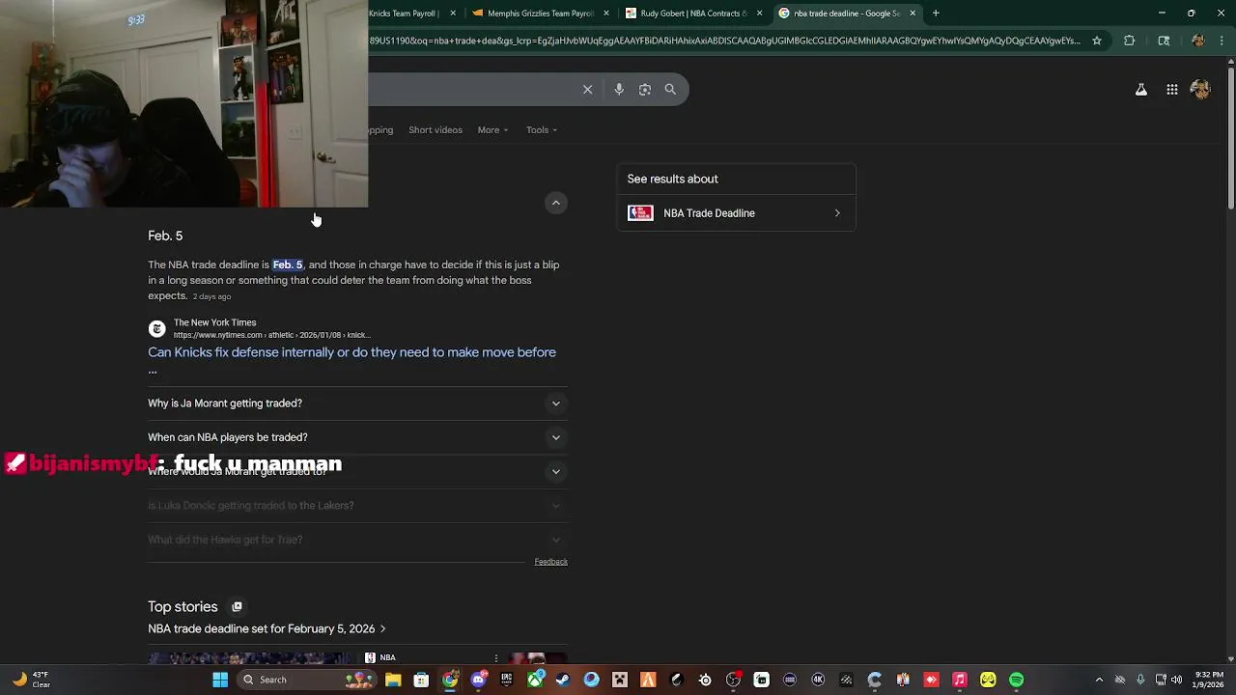The height and width of the screenshot is (695, 1236).
Task: Open Google account profile picture
Action: point(1200,90)
